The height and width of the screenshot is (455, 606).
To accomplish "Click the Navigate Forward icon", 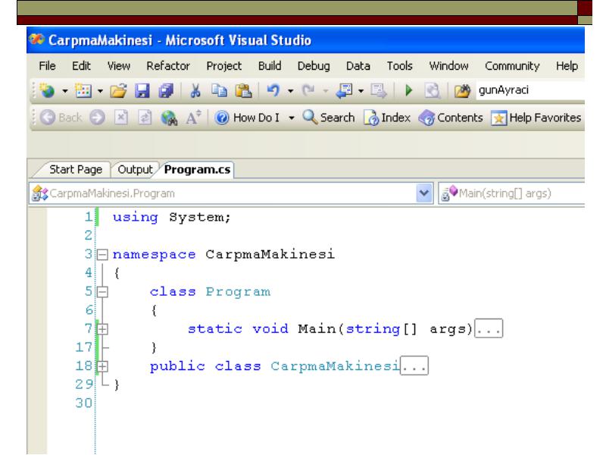I will tap(378, 91).
